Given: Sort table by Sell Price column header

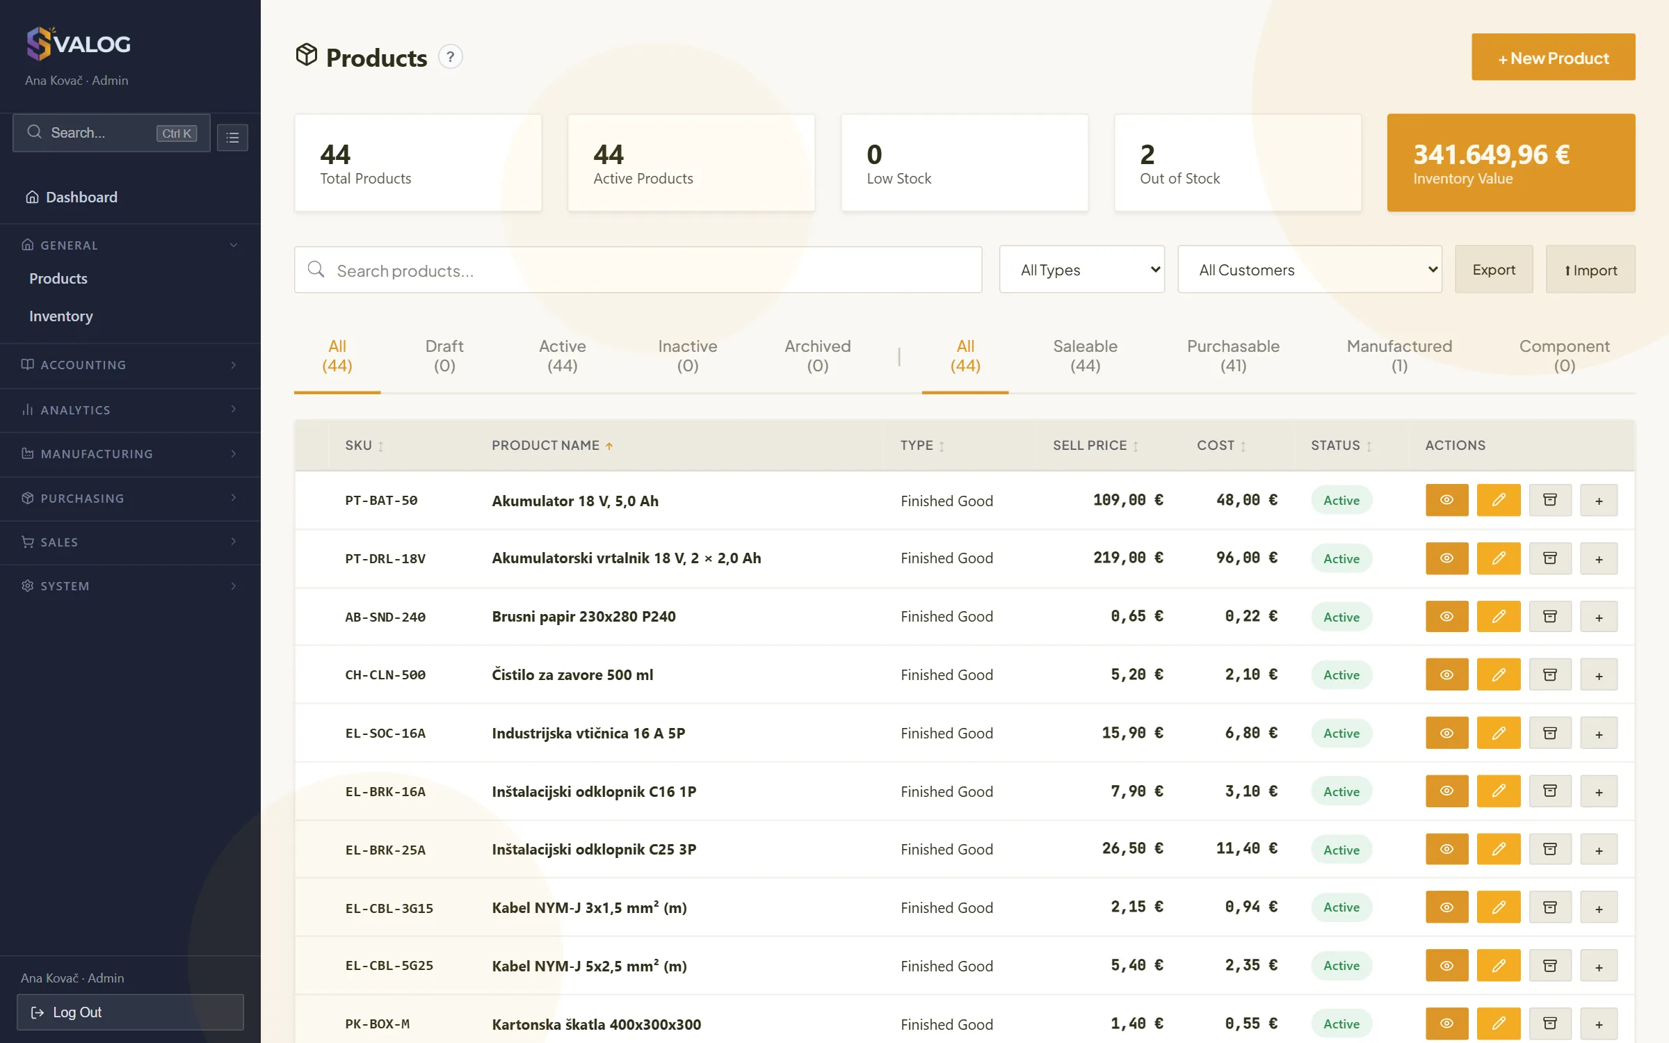Looking at the screenshot, I should coord(1095,446).
